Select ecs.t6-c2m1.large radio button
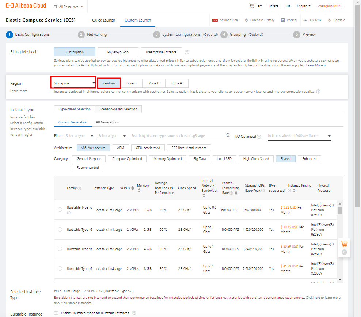Screen dimensions: 361x317 click(x=60, y=210)
